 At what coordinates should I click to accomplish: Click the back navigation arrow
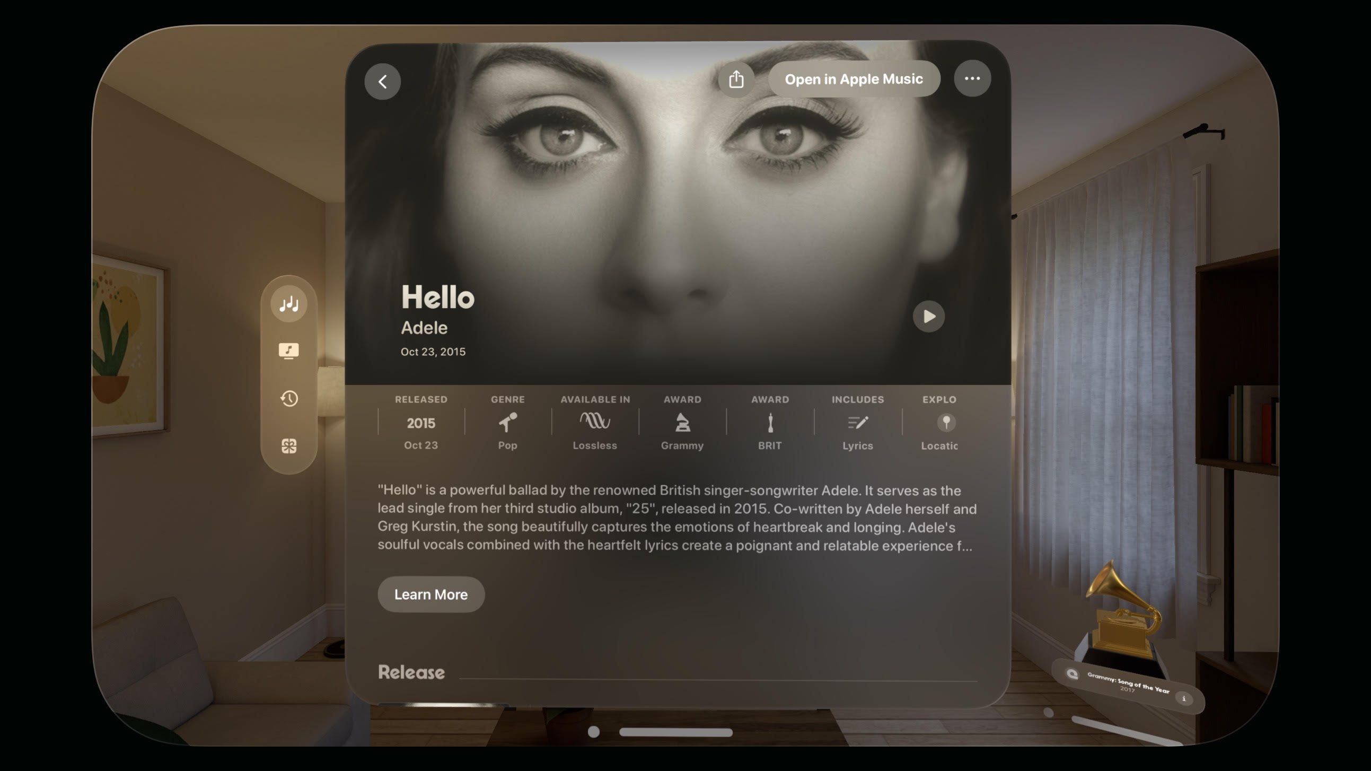click(383, 79)
